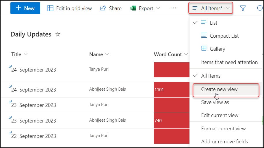The height and width of the screenshot is (148, 264).
Task: Open 23 September 2023 row for Abhijeet Singh Bais
Action: (x=34, y=121)
